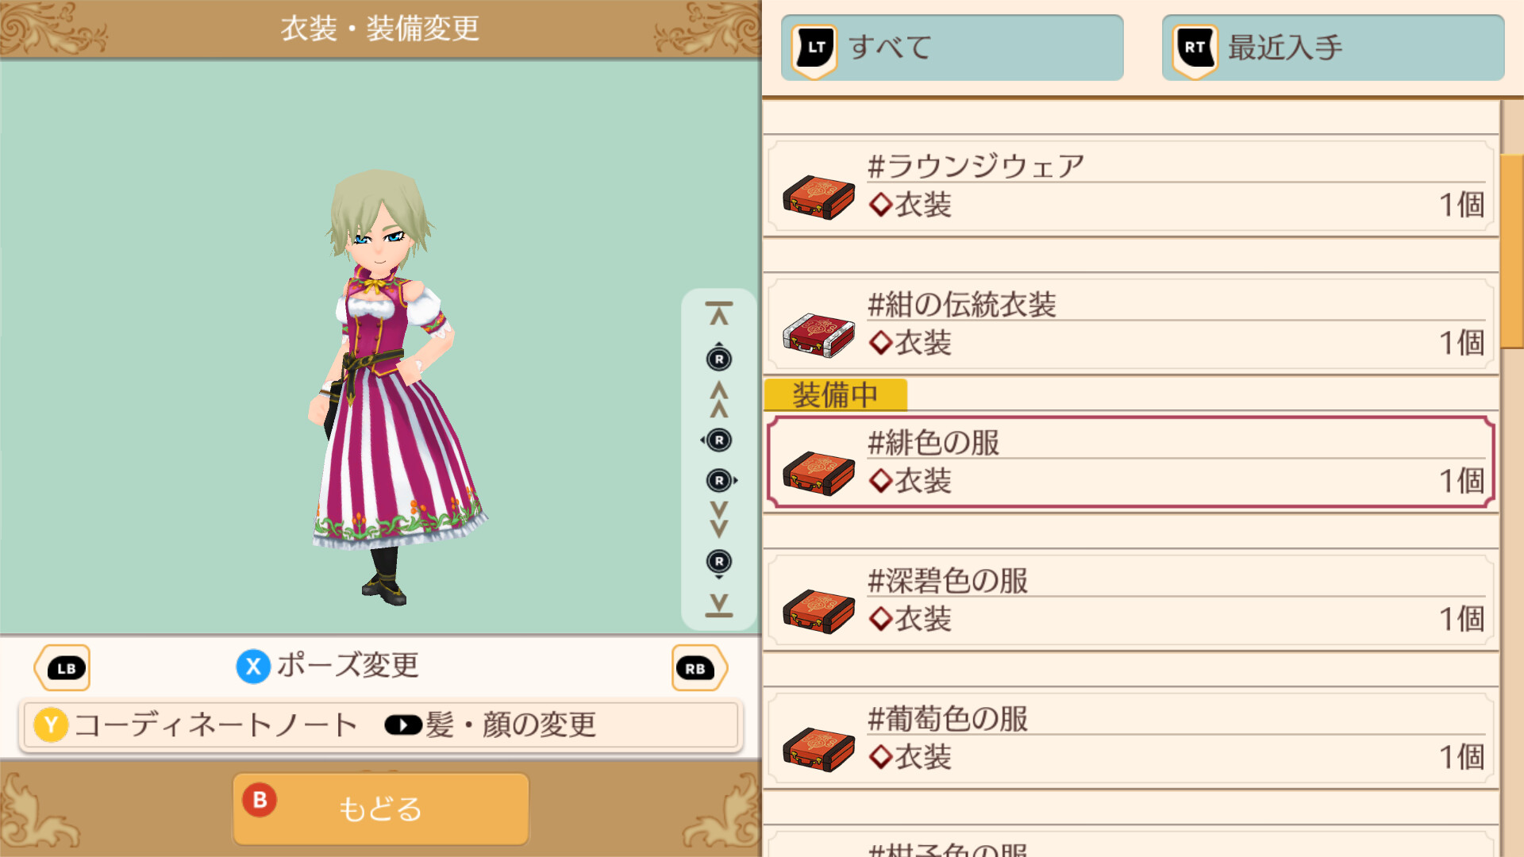Select the equipped #緋色の服 outfit entry

click(1131, 463)
